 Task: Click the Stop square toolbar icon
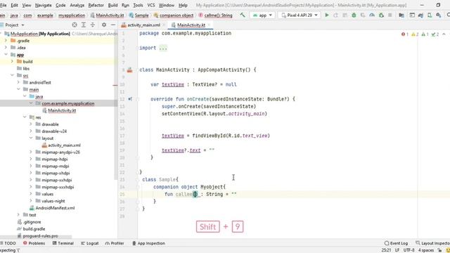(390, 15)
